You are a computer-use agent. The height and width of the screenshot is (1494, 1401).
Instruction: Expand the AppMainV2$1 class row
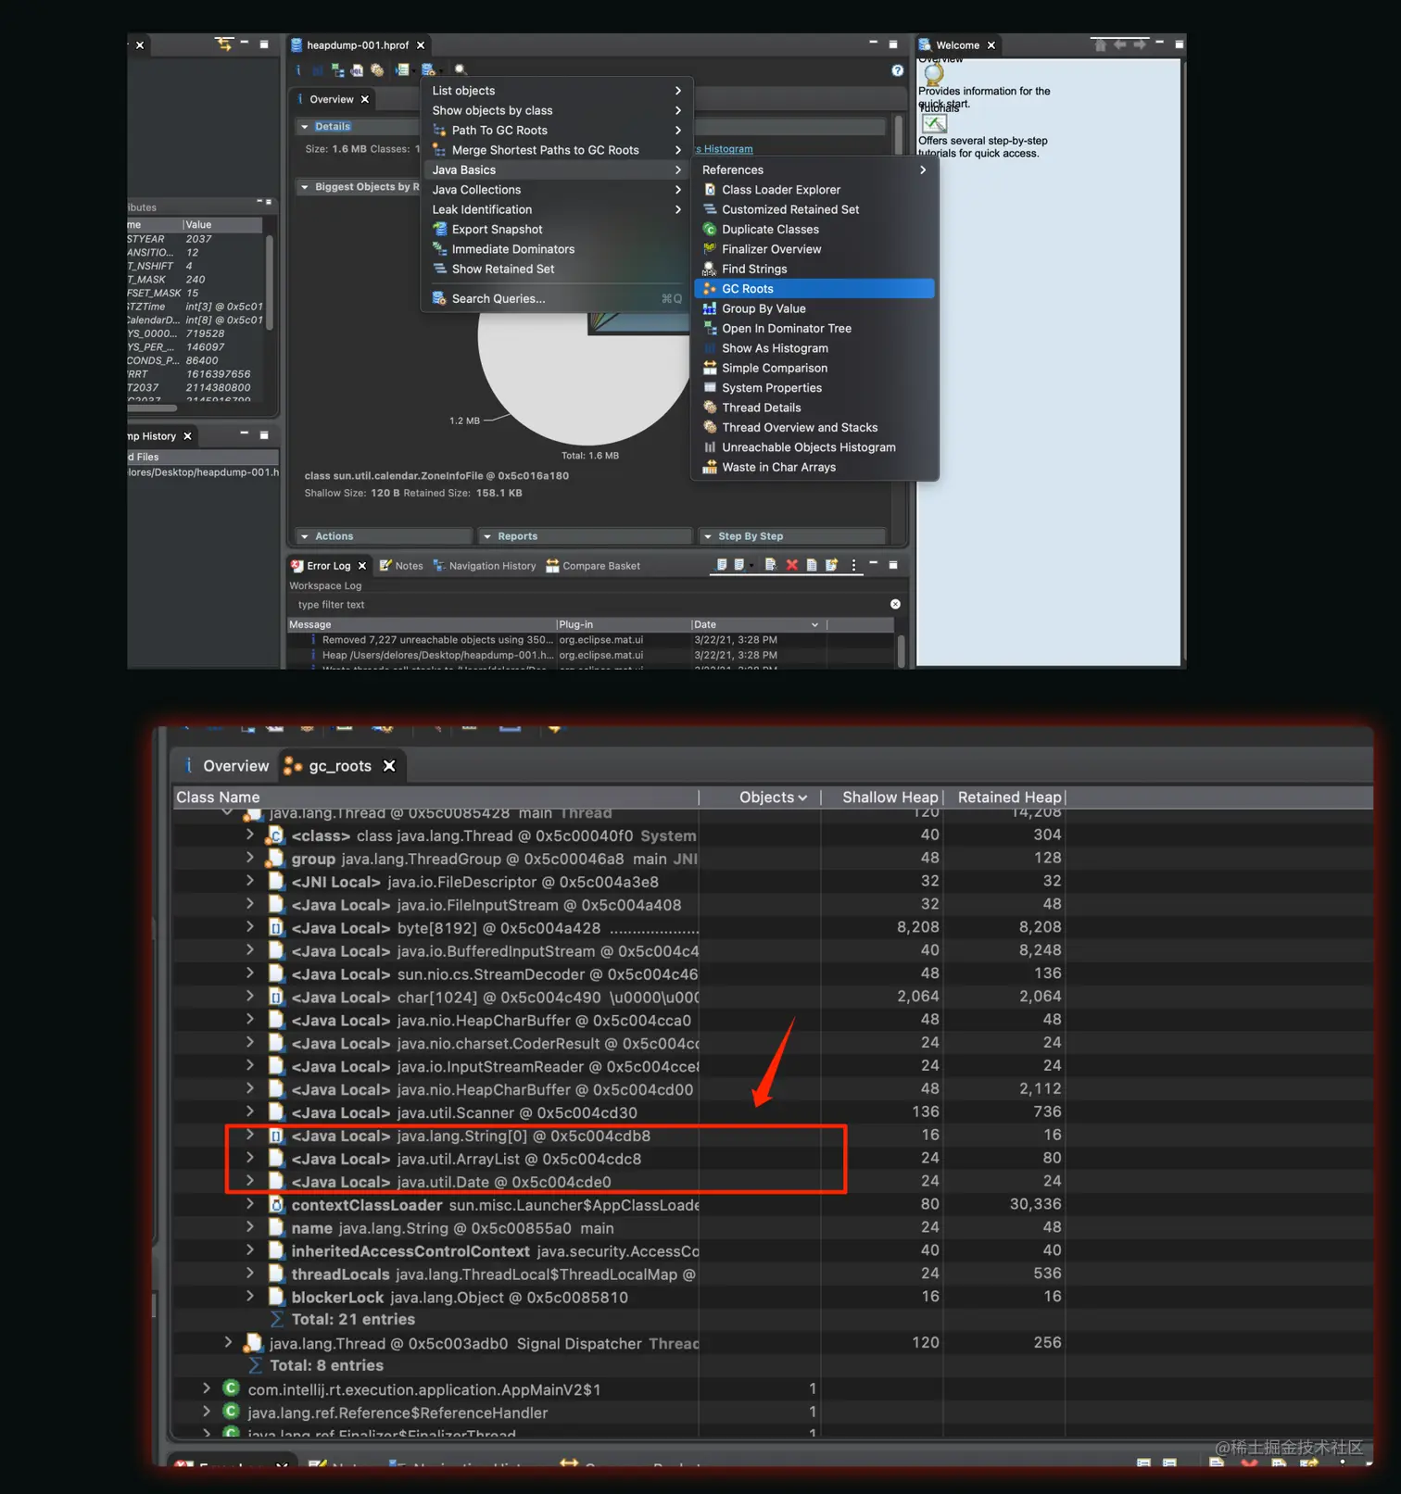coord(207,1388)
